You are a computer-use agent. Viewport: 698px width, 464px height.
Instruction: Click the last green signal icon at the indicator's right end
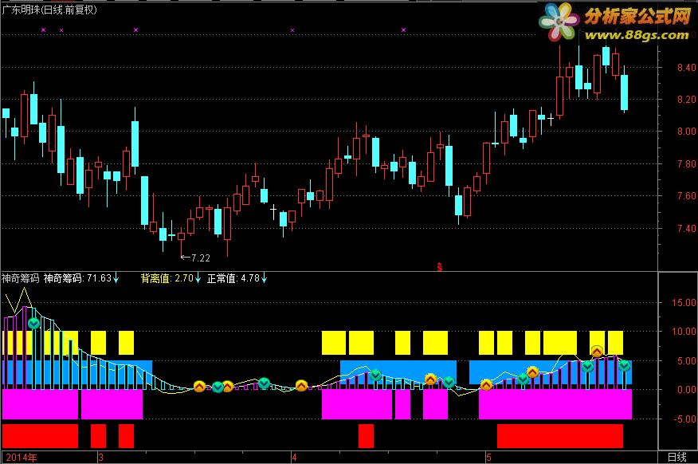tap(624, 366)
